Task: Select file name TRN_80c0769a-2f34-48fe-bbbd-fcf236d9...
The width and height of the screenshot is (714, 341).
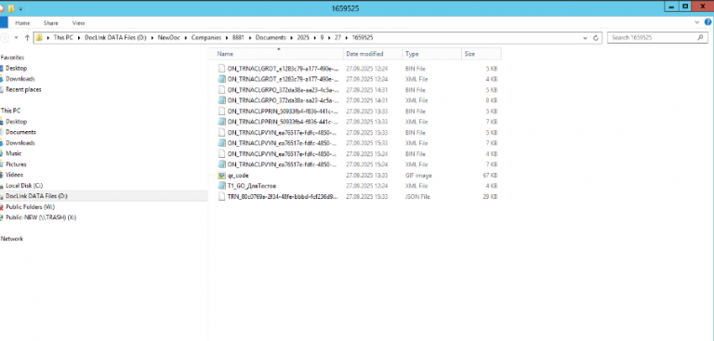Action: click(283, 197)
